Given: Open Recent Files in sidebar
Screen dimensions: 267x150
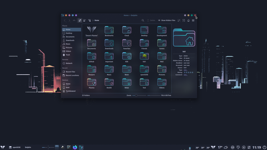Looking at the screenshot, I should 71,72.
